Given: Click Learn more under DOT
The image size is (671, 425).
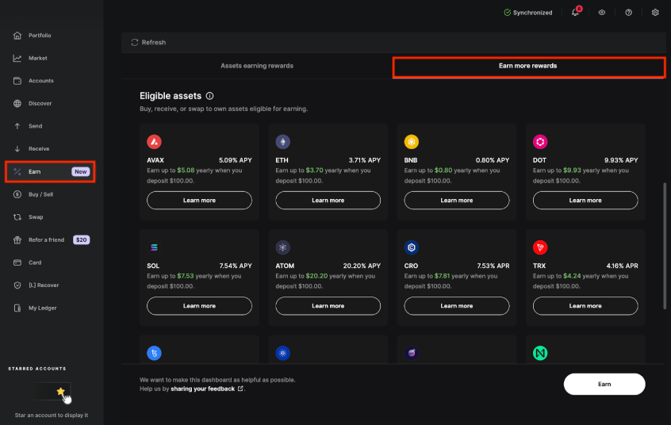Looking at the screenshot, I should (585, 201).
